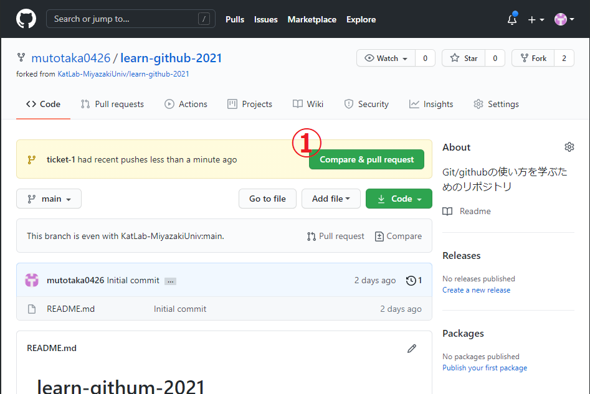Image resolution: width=590 pixels, height=394 pixels.
Task: Edit README with the pencil icon
Action: [412, 349]
